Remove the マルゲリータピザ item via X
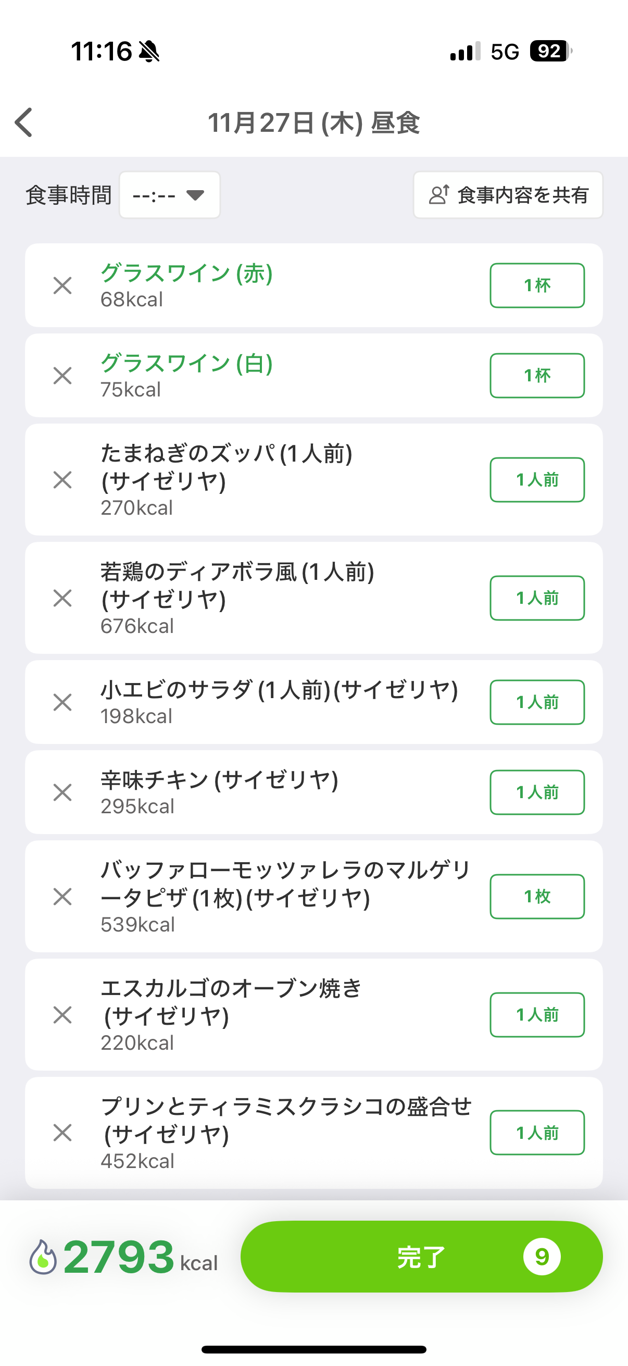 [62, 897]
